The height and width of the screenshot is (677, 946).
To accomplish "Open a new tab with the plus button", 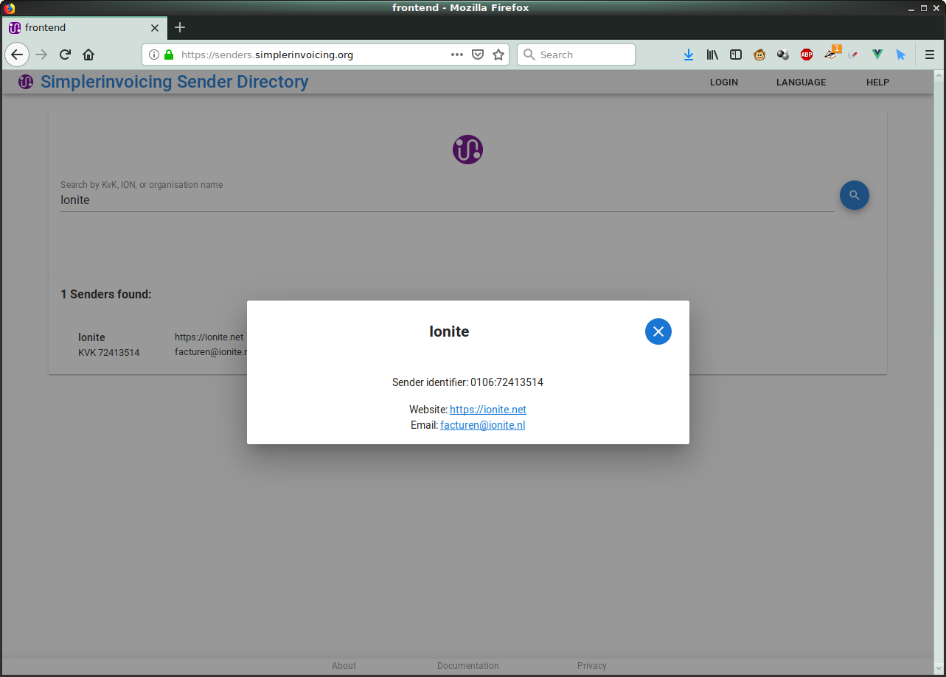I will [x=180, y=27].
